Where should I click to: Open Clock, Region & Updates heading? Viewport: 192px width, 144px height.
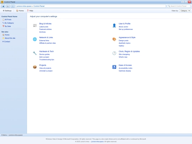(x=129, y=51)
